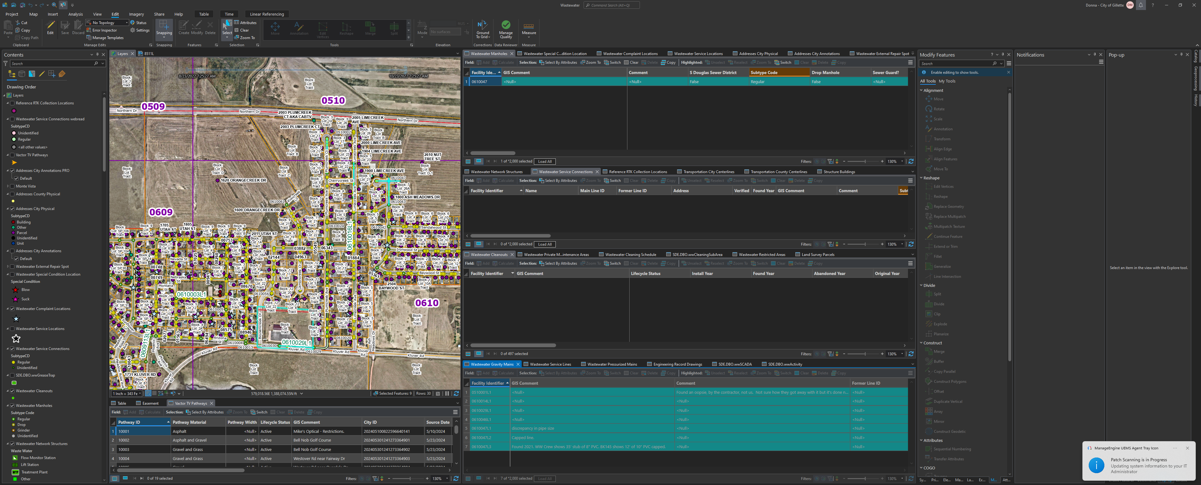
Task: Switch Contents to List By Snapping
Action: pos(52,74)
